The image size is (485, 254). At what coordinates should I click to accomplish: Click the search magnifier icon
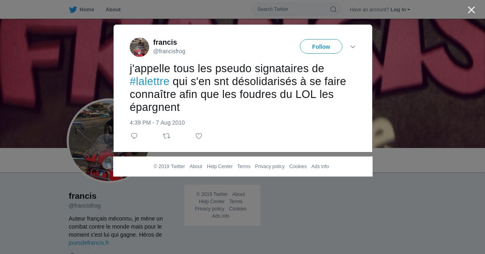coord(333,9)
